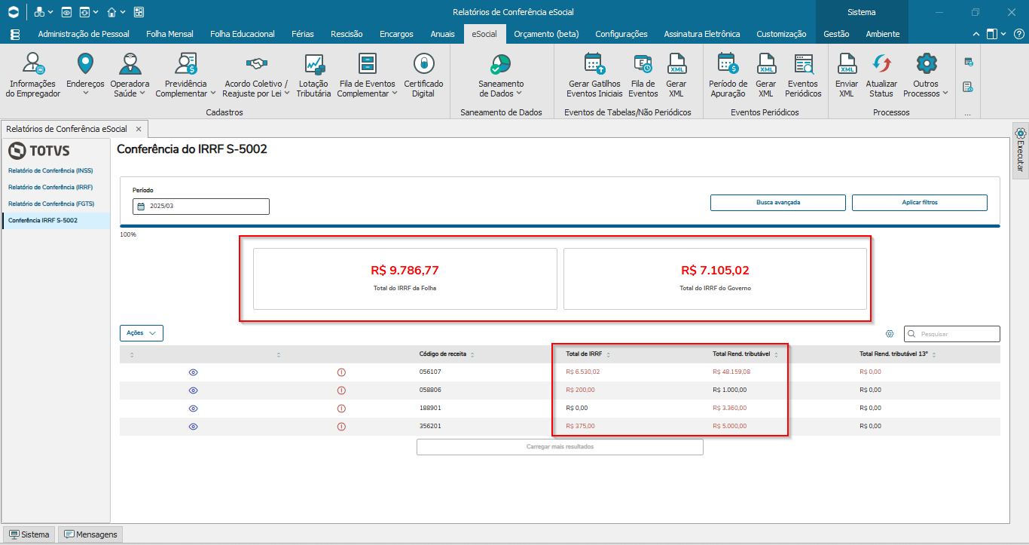
Task: Select the Férias ribbon tab
Action: click(x=301, y=34)
